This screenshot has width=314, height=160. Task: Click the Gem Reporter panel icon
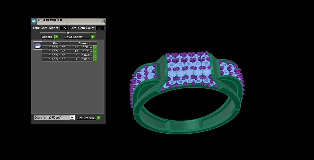click(34, 21)
